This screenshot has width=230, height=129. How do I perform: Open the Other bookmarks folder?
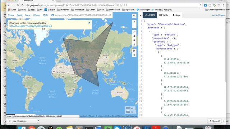(91, 10)
